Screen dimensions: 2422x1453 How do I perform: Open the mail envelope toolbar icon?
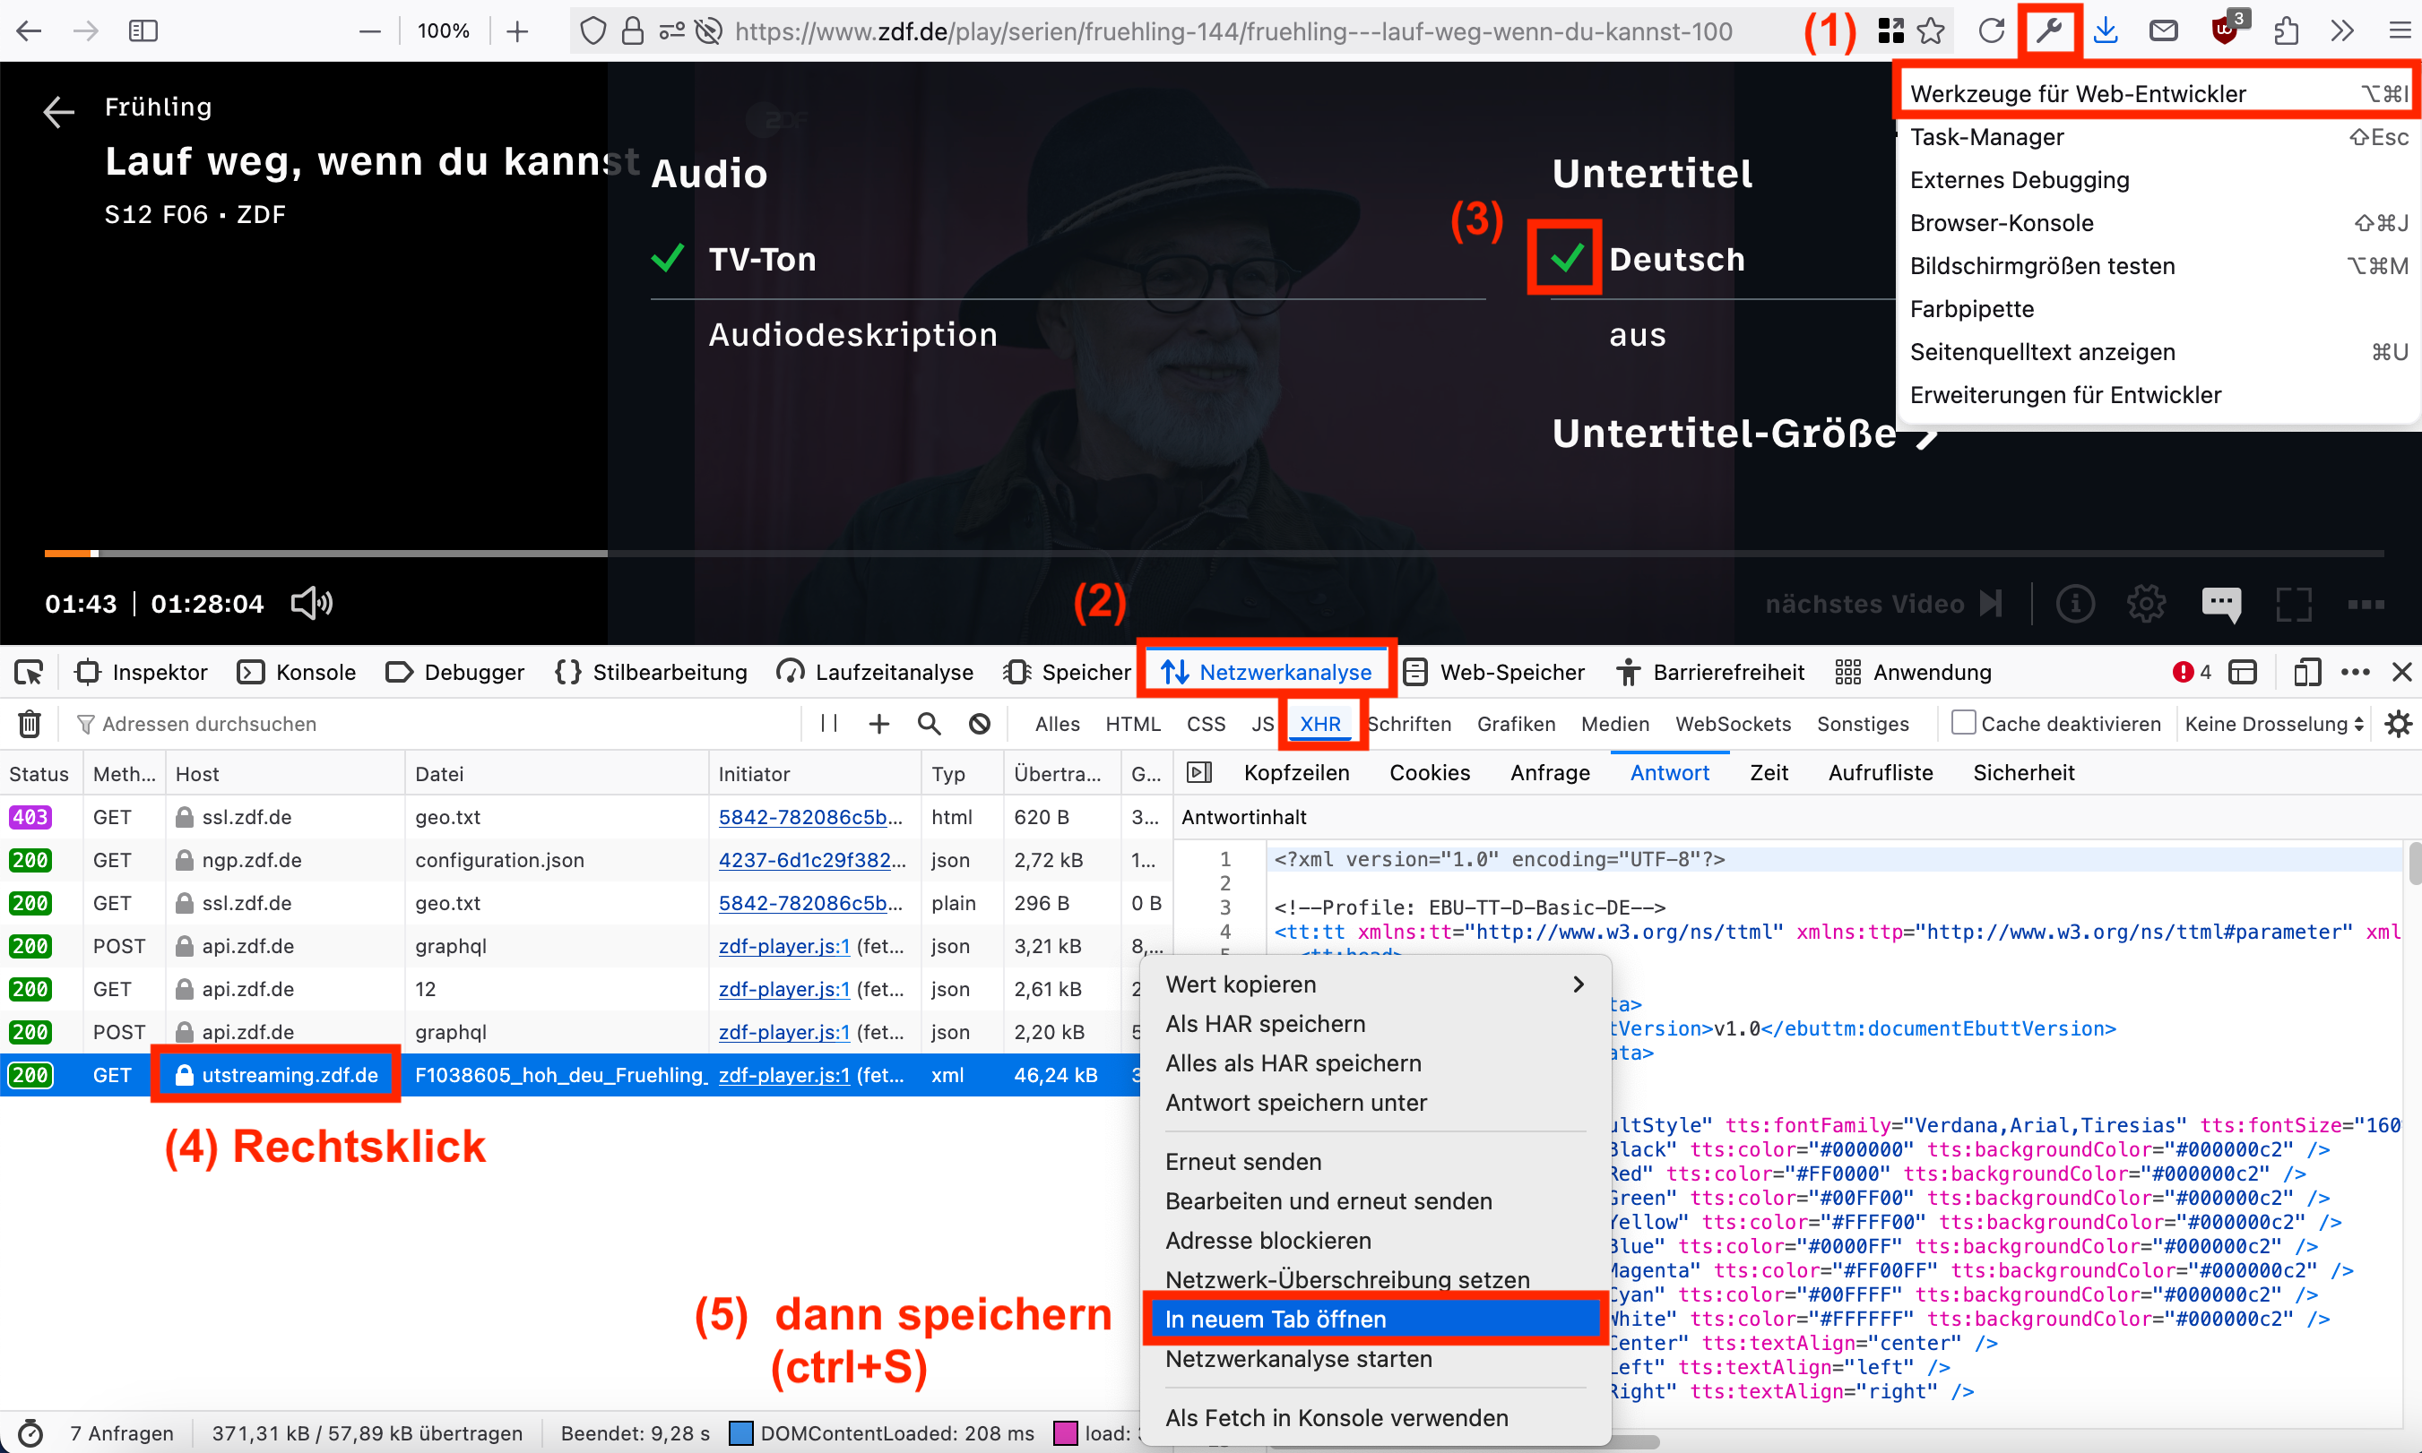point(2163,31)
